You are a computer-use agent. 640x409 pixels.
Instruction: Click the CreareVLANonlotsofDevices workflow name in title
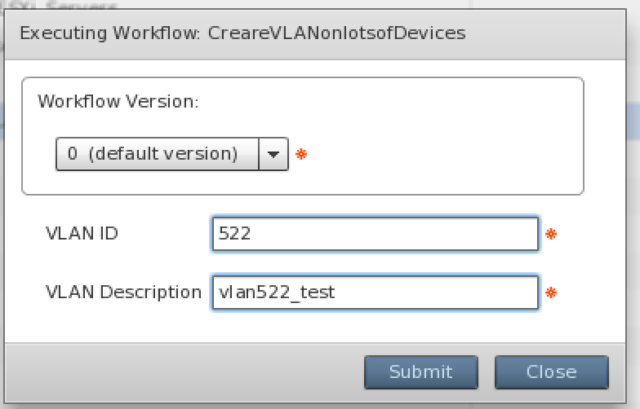[336, 33]
